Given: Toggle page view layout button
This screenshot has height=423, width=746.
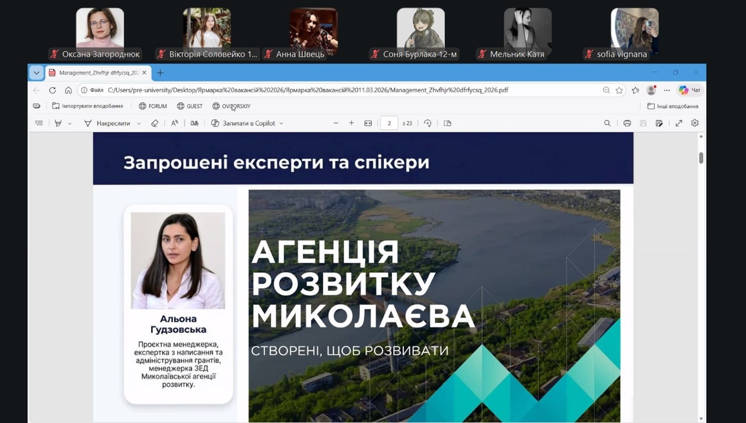Looking at the screenshot, I should 448,123.
